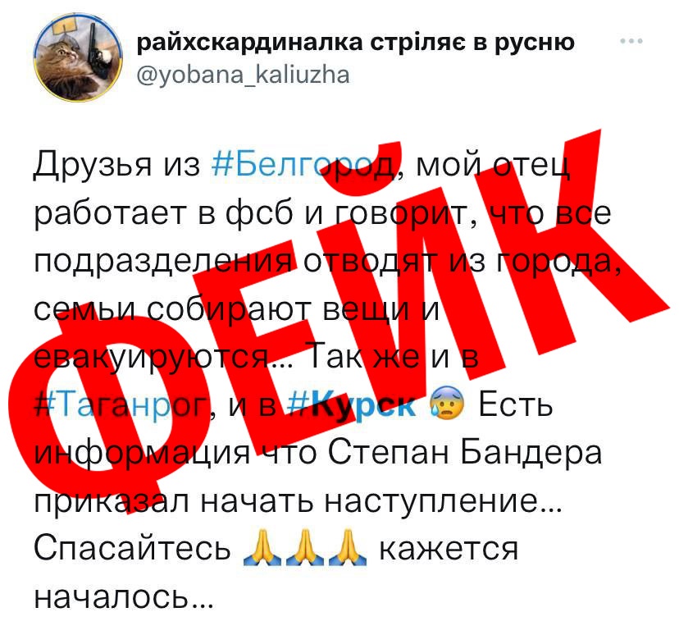Select the name Степан Бандера in the text
Viewport: 679px width, 644px height.
[x=465, y=453]
